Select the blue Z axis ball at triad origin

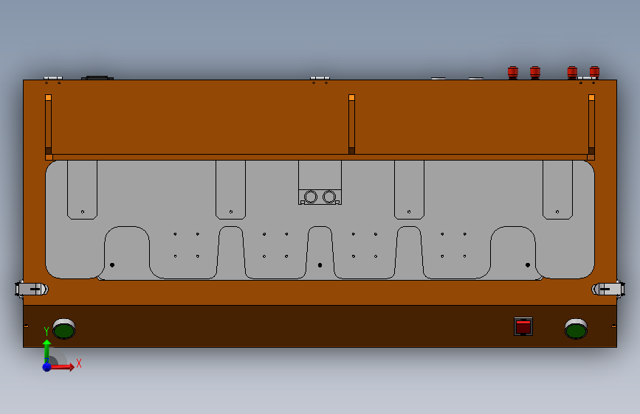pyautogui.click(x=47, y=367)
